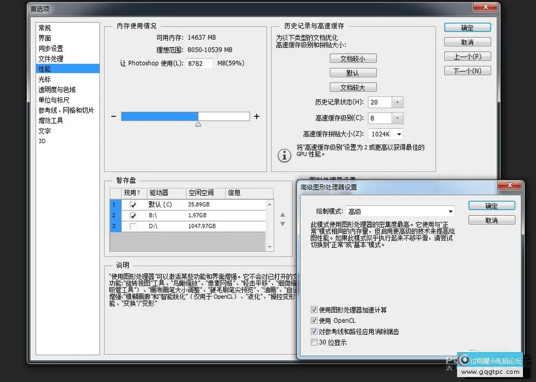
Task: Switch to 透明度与色域 preferences category
Action: click(57, 90)
